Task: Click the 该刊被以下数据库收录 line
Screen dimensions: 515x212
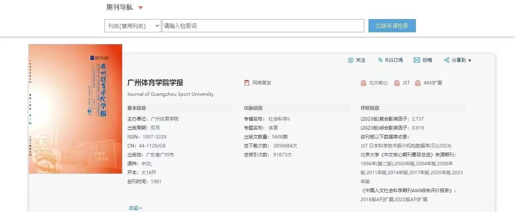Action: [385, 137]
